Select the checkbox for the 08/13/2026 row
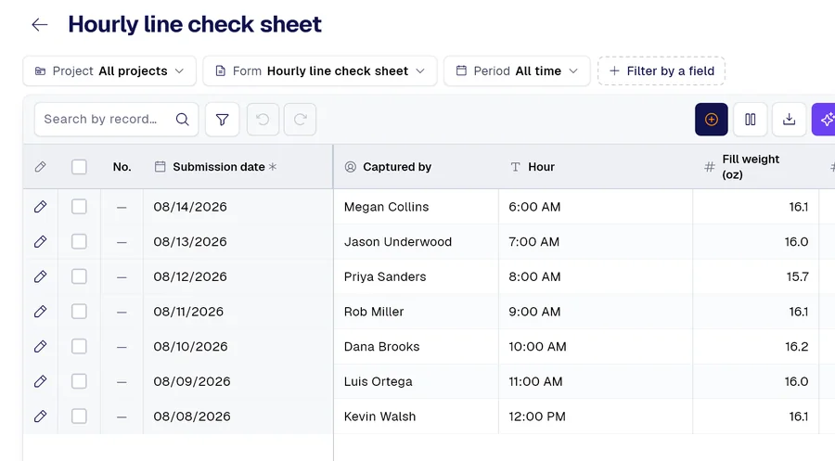This screenshot has height=461, width=835. click(80, 242)
